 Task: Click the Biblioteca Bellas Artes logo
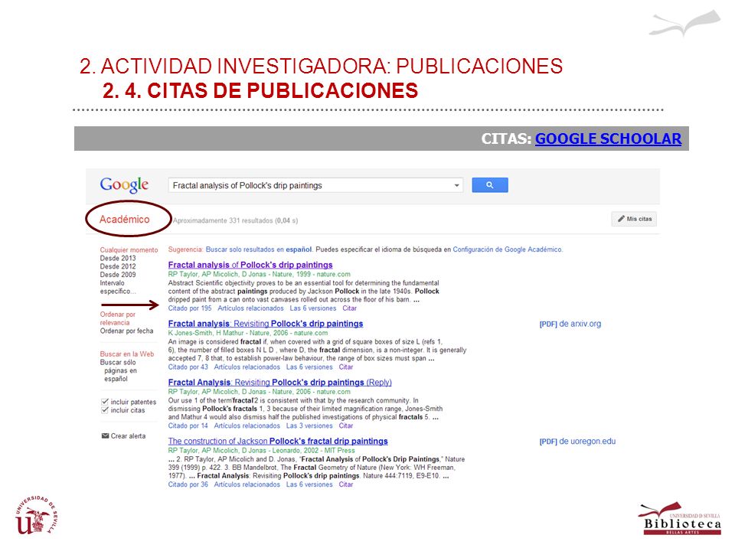pyautogui.click(x=679, y=518)
